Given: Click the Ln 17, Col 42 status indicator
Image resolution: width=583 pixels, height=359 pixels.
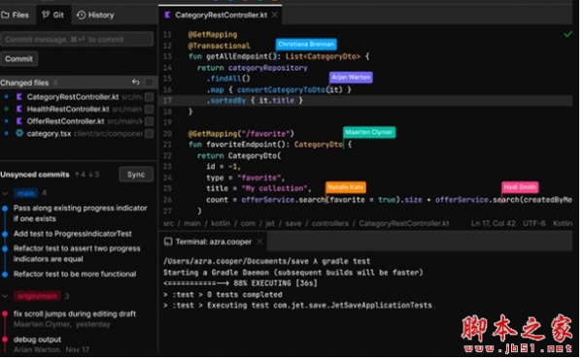Looking at the screenshot, I should click(x=493, y=223).
